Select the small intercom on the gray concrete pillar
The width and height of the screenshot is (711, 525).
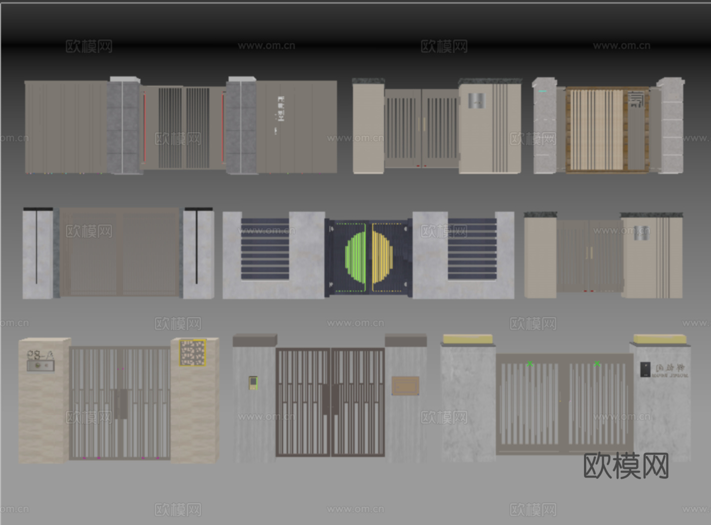(x=253, y=383)
